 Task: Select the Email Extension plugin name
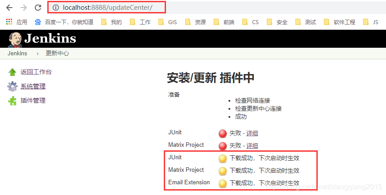pyautogui.click(x=189, y=182)
